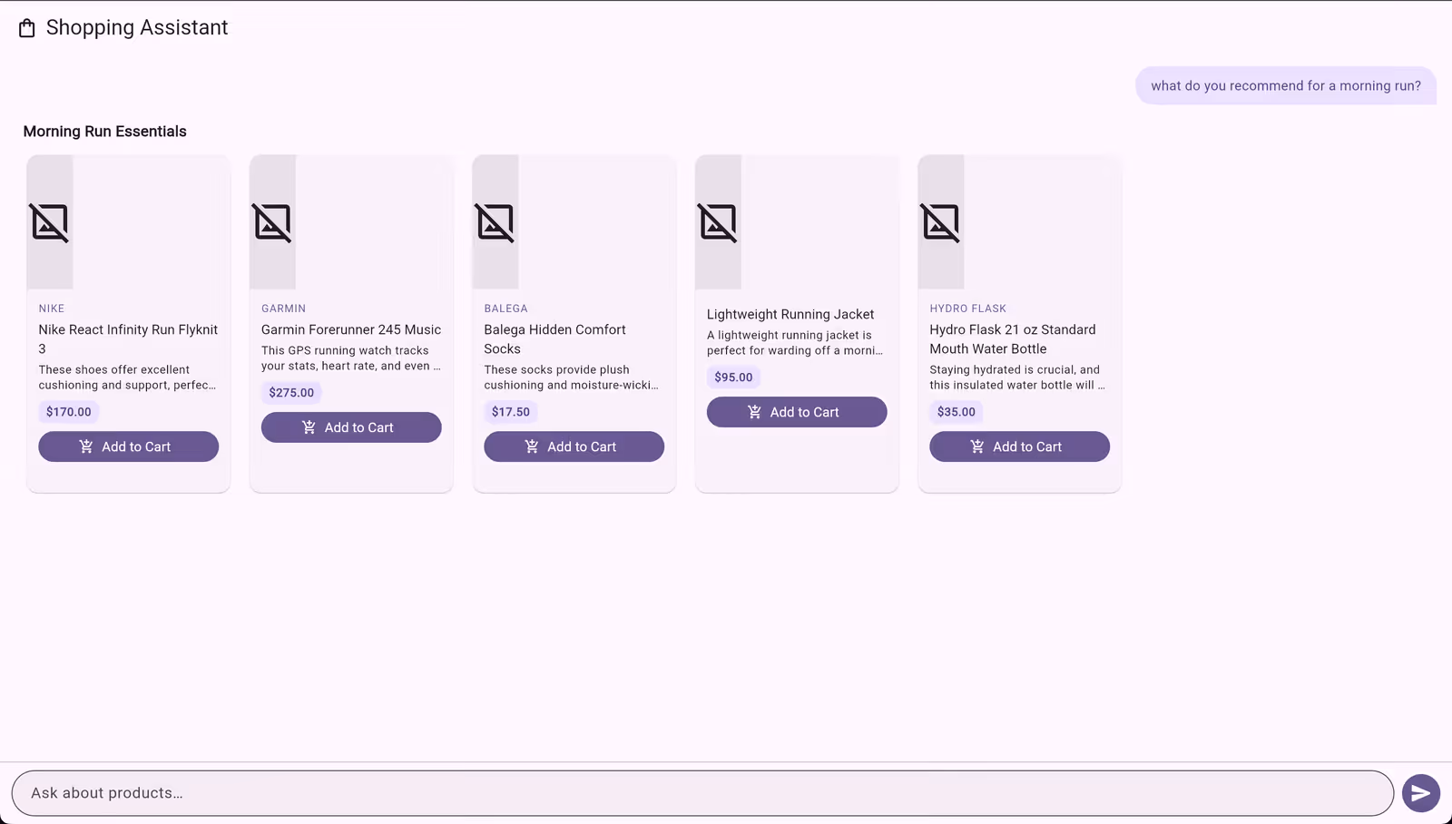Open the Lightweight Running Jacket title
1452x824 pixels.
coord(790,314)
